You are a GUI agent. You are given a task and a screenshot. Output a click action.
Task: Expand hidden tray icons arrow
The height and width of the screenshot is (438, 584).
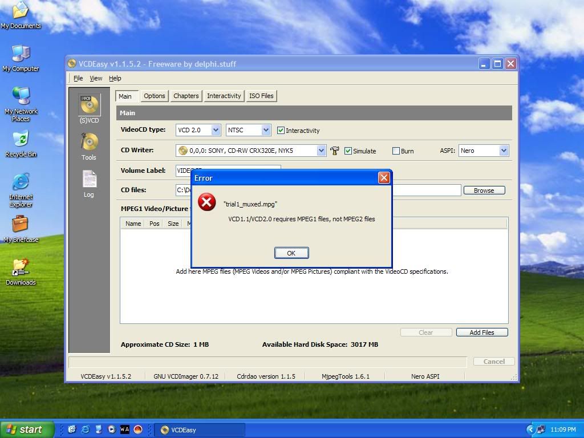click(x=530, y=429)
